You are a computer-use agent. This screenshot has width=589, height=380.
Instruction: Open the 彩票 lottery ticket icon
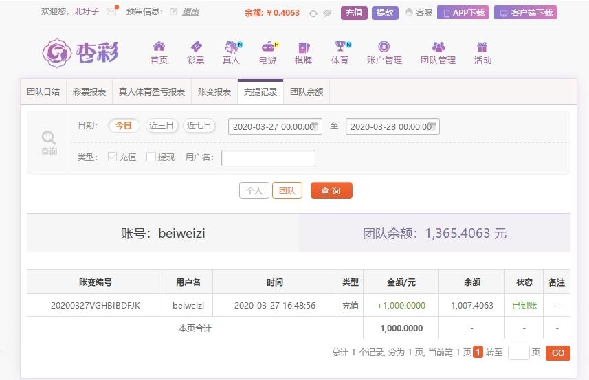click(x=196, y=47)
